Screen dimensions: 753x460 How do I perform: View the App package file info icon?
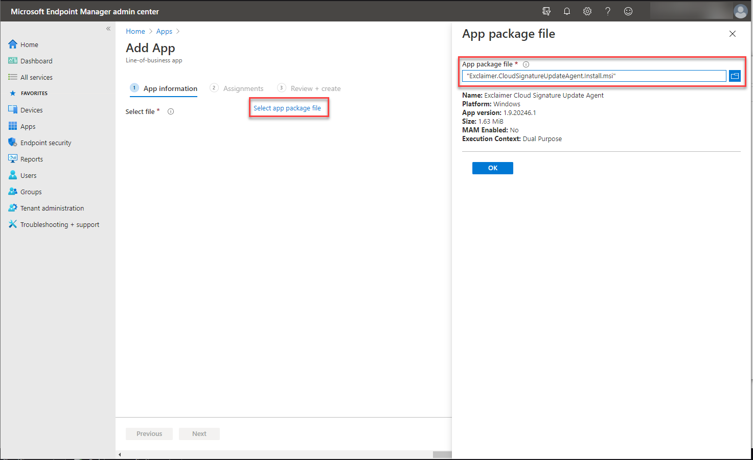(526, 64)
